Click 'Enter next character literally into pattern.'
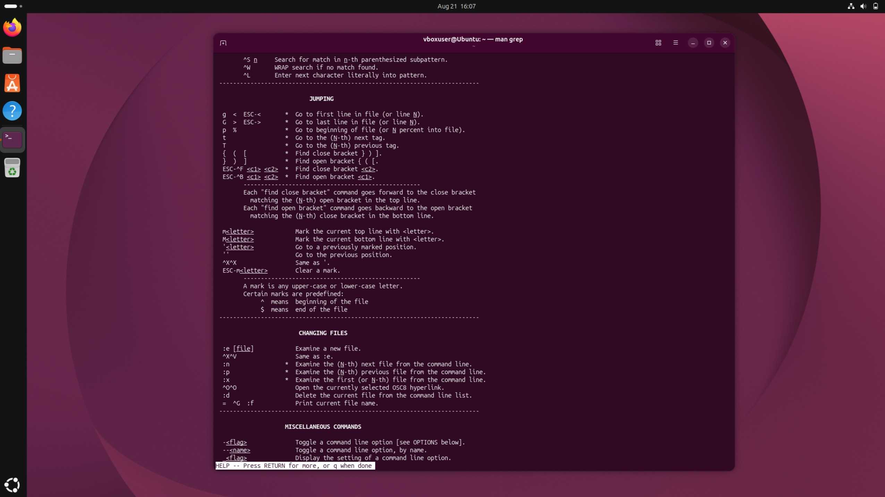The width and height of the screenshot is (885, 497). click(x=350, y=75)
